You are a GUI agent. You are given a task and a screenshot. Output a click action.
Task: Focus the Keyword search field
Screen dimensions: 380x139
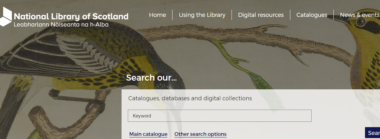[x=219, y=116]
